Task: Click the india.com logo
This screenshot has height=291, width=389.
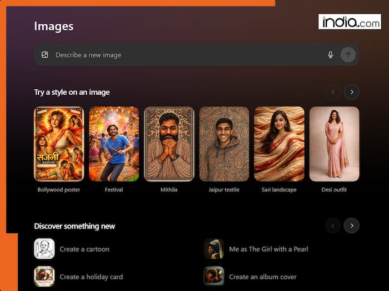Action: [x=350, y=22]
